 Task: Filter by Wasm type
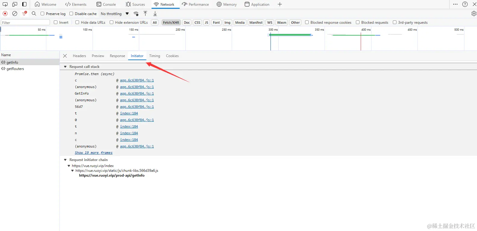(x=282, y=23)
